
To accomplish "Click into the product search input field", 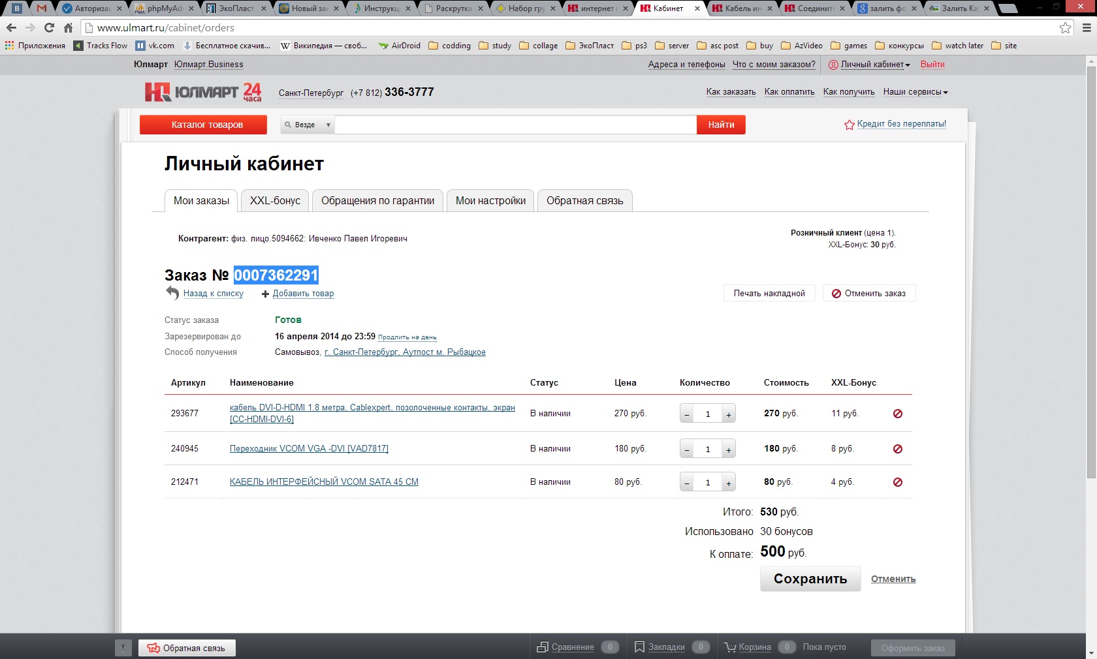I will (516, 125).
